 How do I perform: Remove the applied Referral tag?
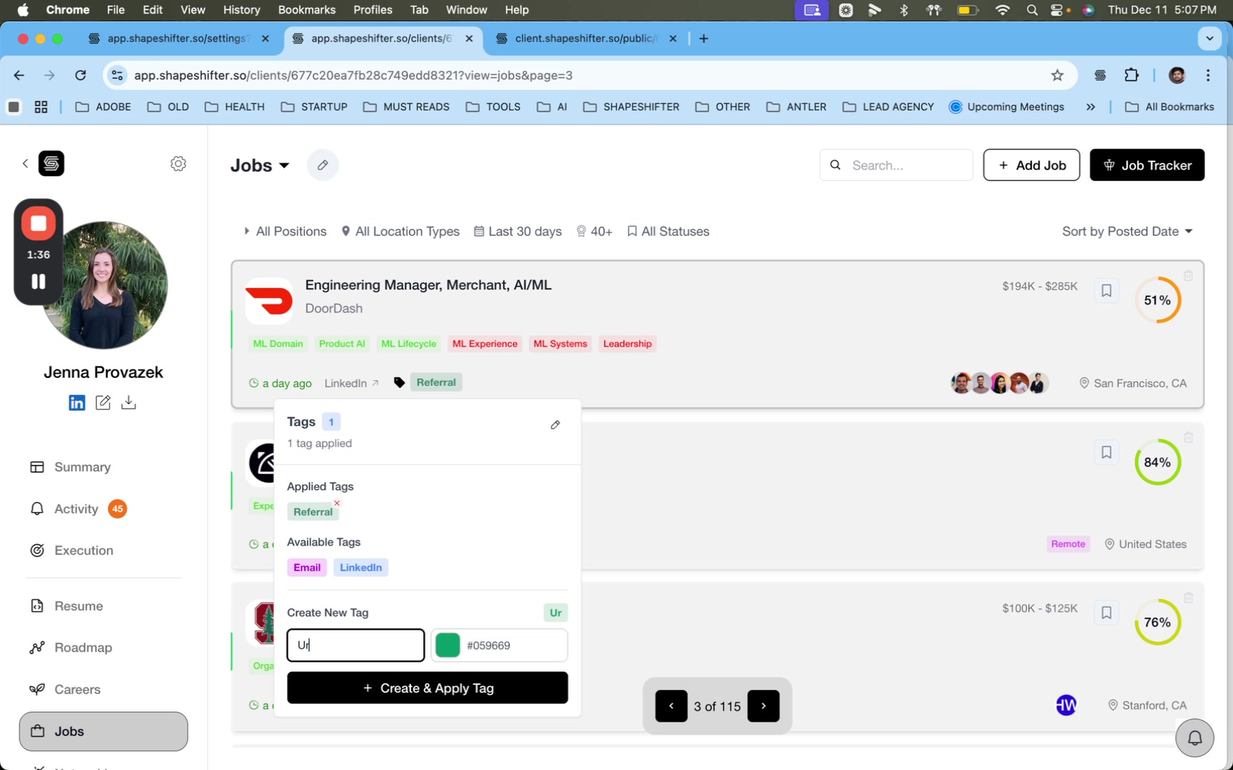tap(335, 502)
